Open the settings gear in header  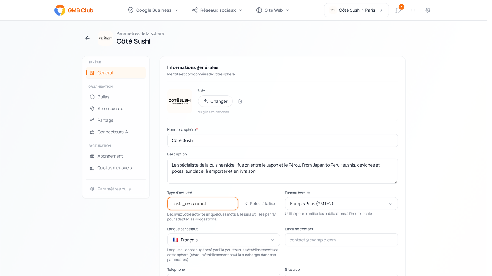(428, 10)
